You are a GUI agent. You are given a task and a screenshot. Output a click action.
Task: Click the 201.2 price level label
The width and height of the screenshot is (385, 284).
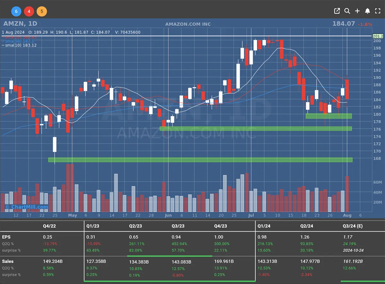tap(377, 36)
